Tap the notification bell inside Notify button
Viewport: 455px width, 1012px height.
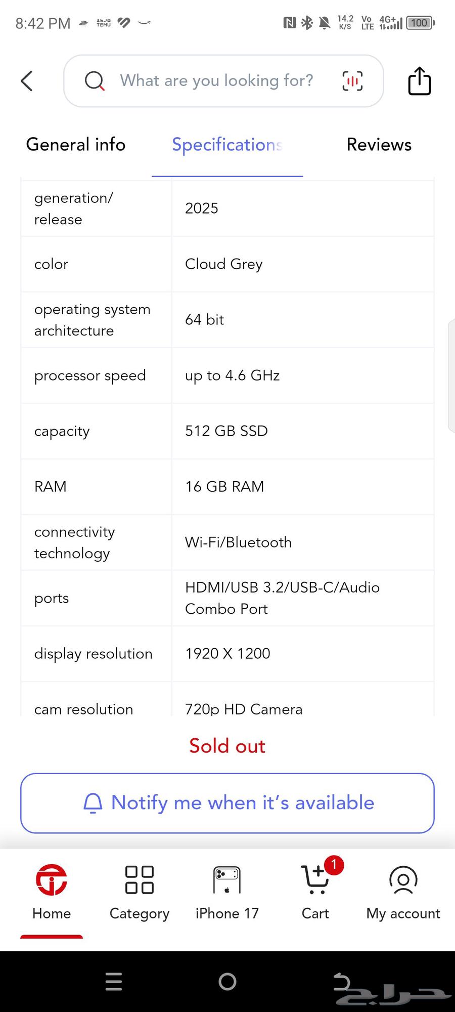[93, 803]
